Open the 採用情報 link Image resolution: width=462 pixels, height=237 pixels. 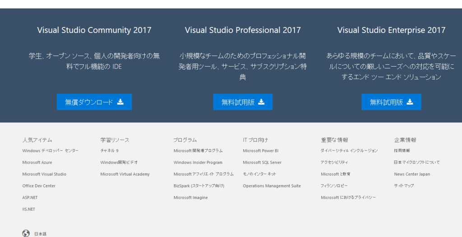point(402,151)
